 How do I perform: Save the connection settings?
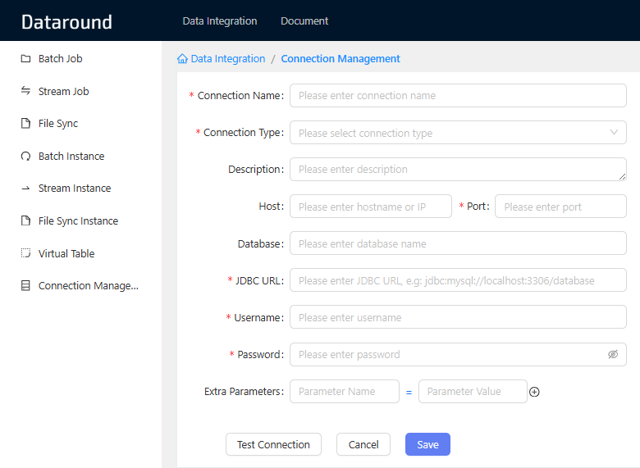point(427,444)
